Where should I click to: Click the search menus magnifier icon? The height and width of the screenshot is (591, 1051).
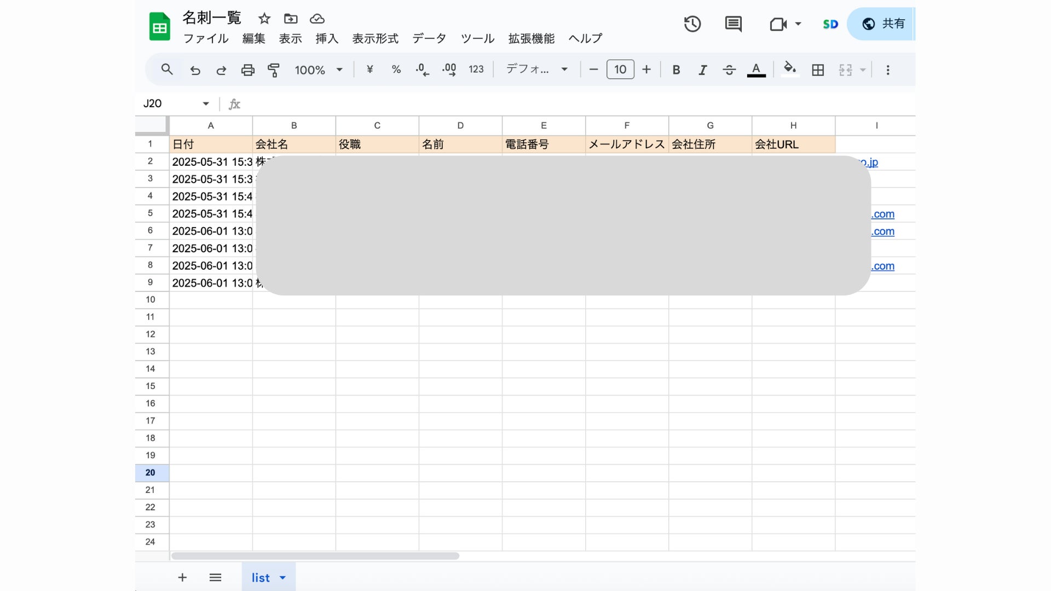(x=167, y=69)
